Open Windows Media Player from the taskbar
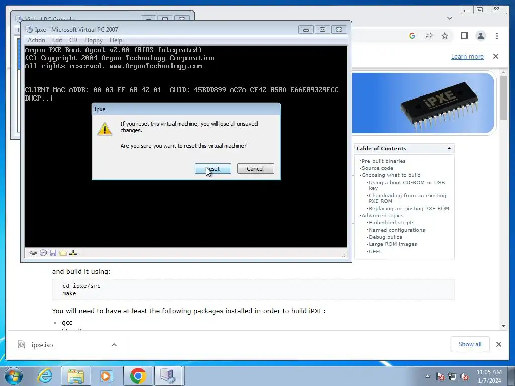 pyautogui.click(x=106, y=376)
